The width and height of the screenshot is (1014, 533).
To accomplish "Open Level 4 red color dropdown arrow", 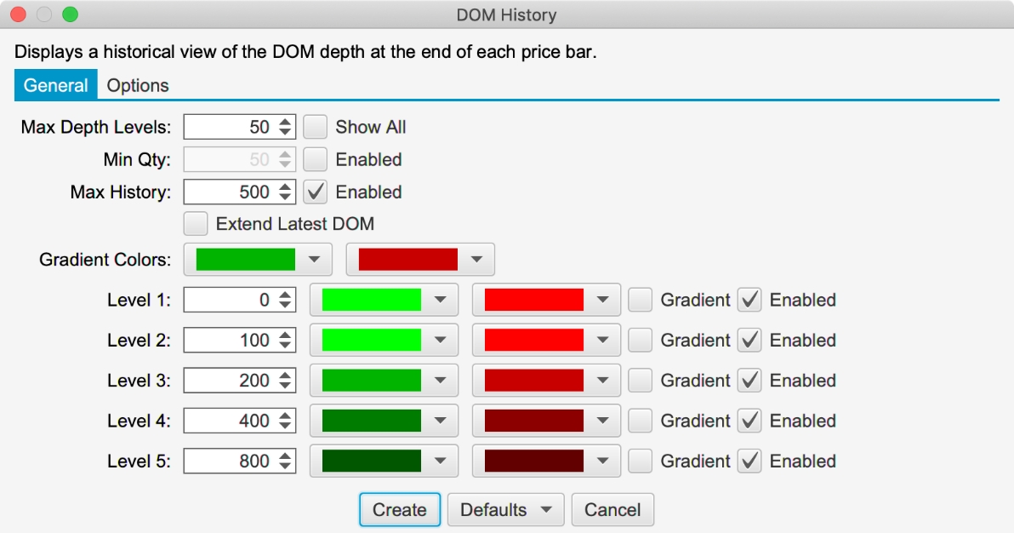I will click(x=603, y=421).
